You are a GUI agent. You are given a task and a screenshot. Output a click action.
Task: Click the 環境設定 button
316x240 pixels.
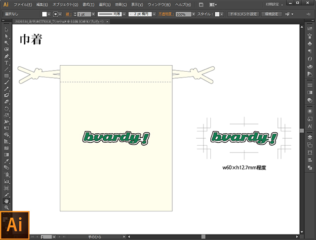tap(272, 14)
